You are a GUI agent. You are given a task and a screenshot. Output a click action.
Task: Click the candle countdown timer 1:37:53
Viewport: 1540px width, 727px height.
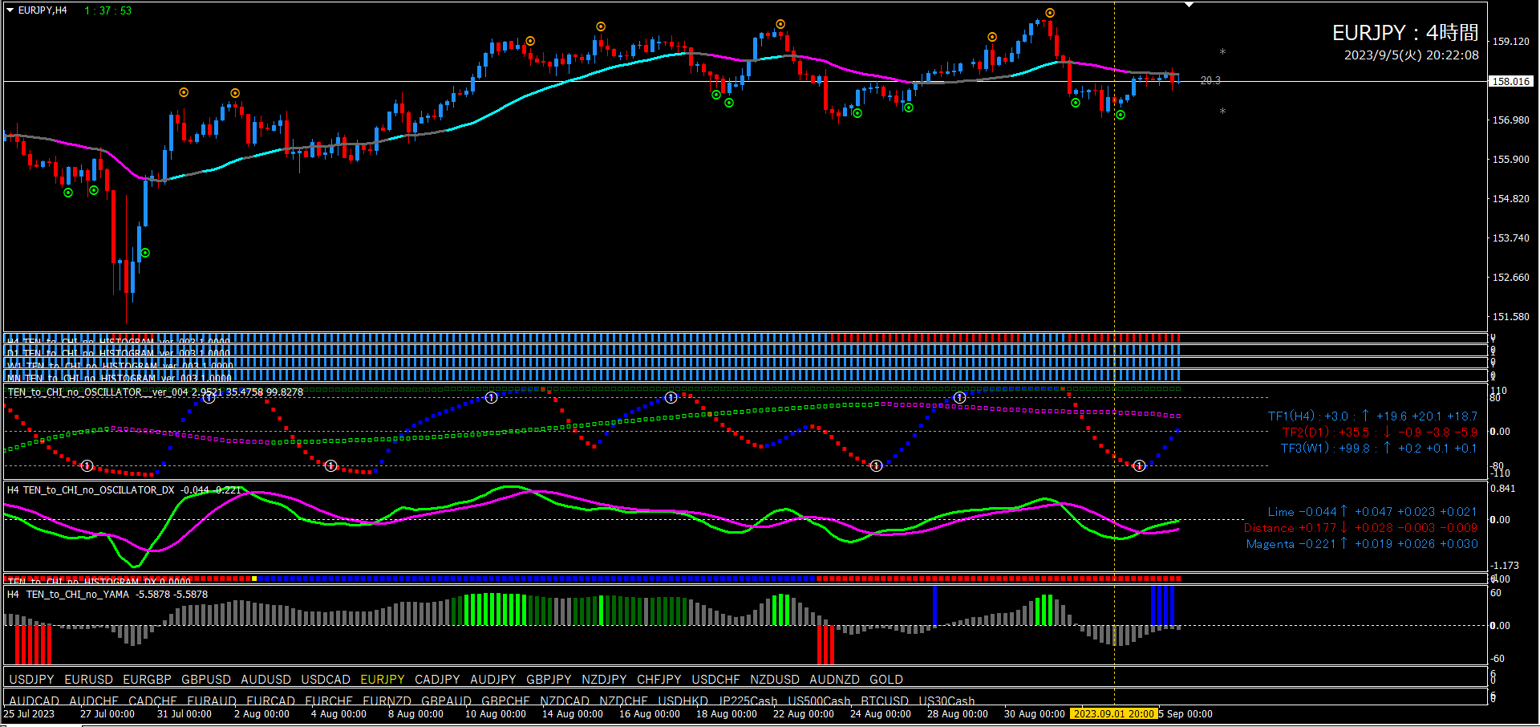[x=108, y=10]
